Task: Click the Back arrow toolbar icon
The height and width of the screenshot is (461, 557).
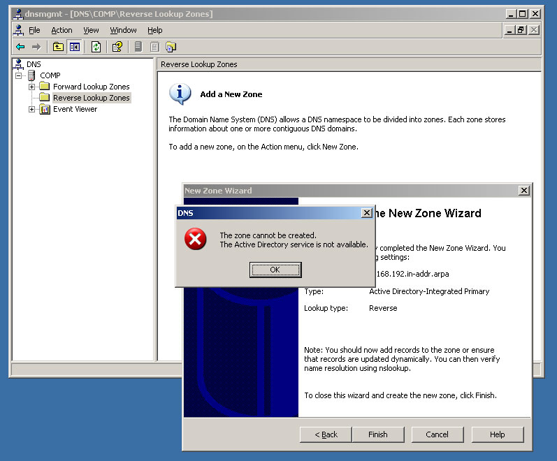Action: pos(20,47)
